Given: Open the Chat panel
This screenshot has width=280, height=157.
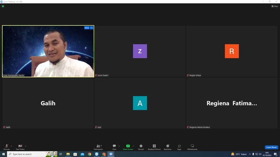Looking at the screenshot, I should point(114,147).
